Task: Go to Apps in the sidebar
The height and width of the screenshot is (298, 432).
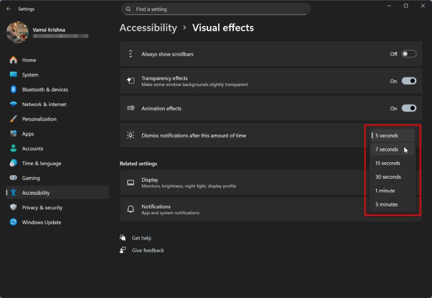Action: [x=28, y=134]
